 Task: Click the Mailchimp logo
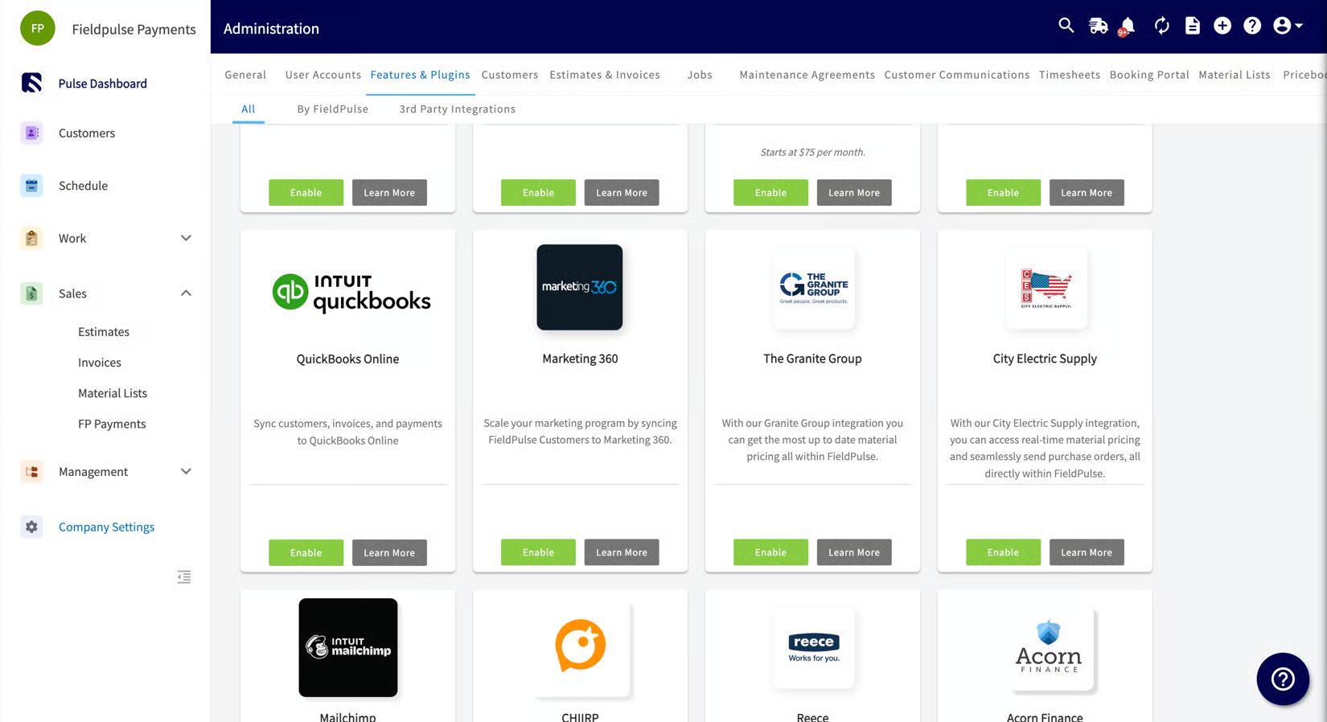(x=348, y=647)
